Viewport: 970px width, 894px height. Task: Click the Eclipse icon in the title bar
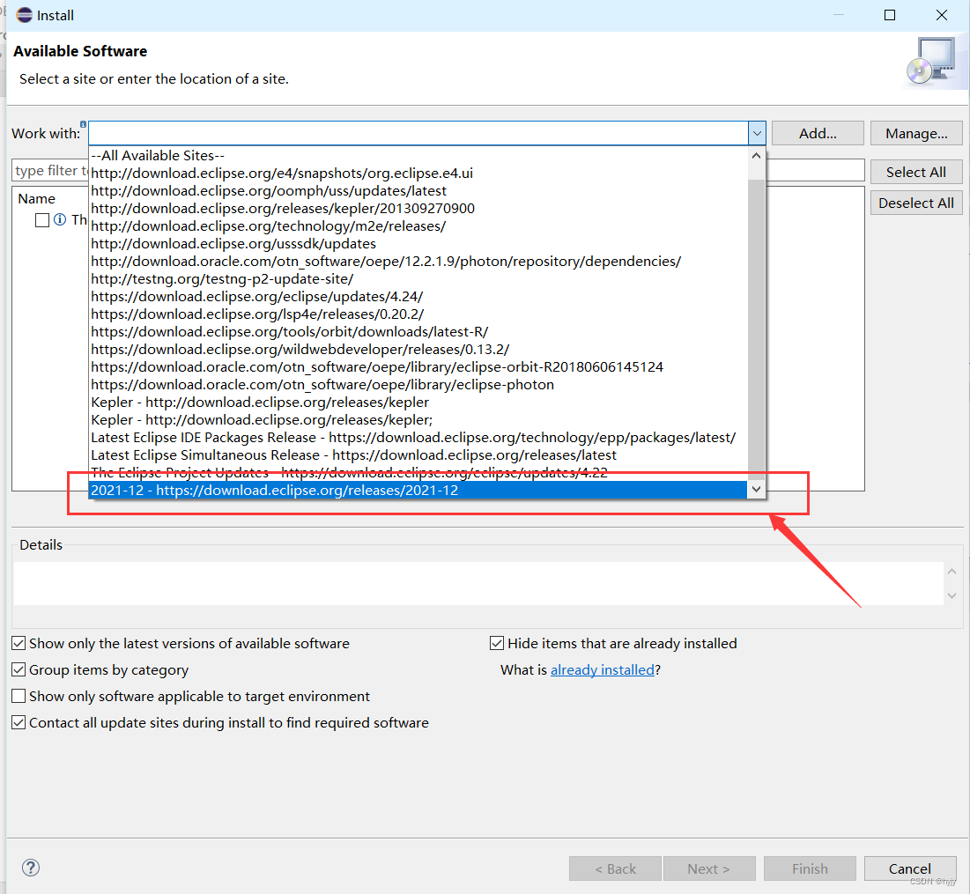[x=23, y=14]
